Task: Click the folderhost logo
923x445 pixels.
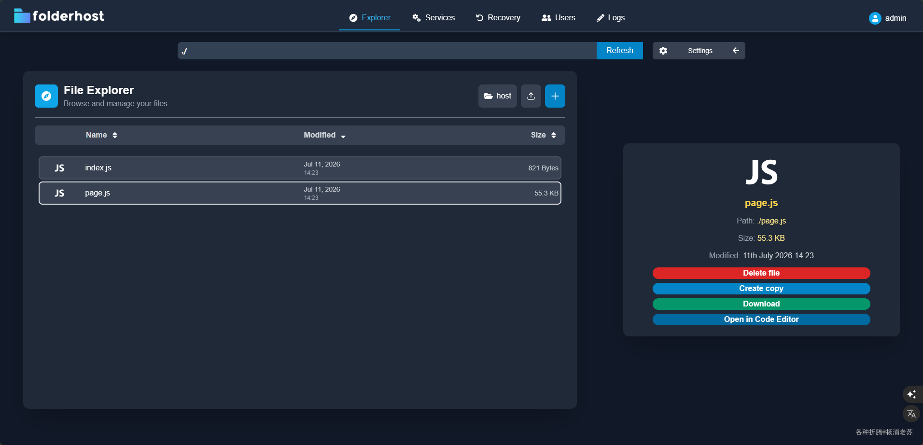Action: tap(59, 16)
